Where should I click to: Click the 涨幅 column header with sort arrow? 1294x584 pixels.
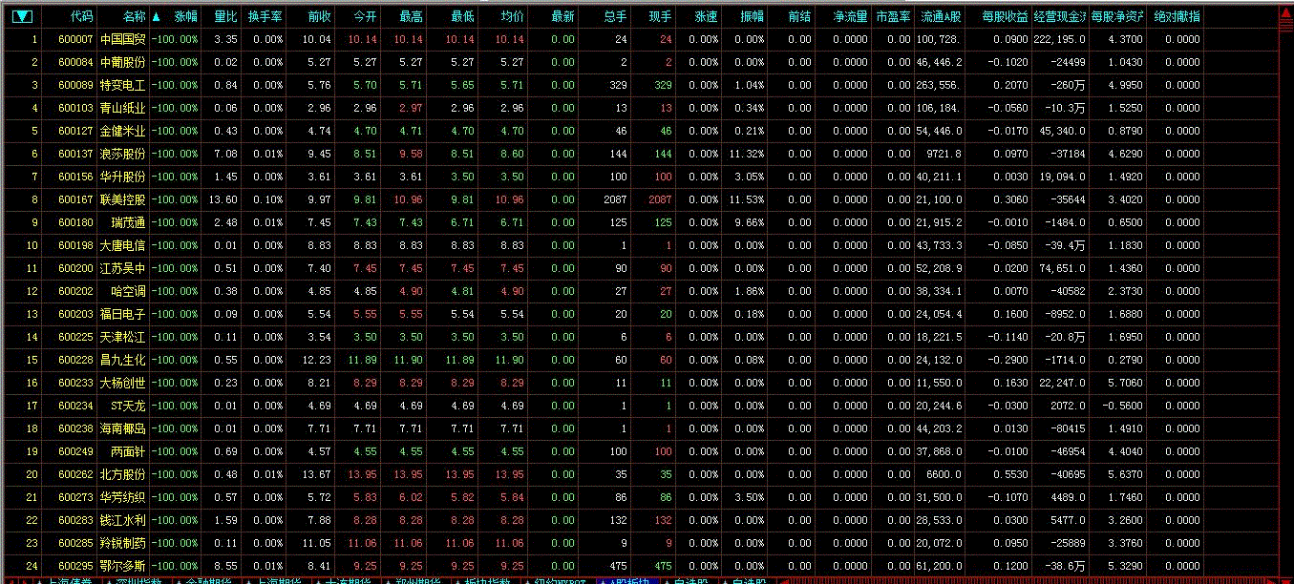176,16
